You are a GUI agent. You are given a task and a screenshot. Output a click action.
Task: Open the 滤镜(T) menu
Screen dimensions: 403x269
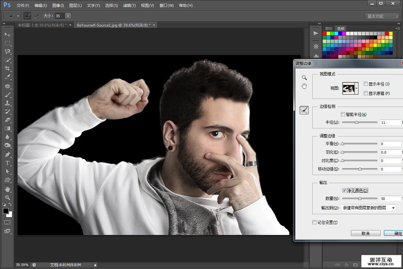pyautogui.click(x=129, y=6)
